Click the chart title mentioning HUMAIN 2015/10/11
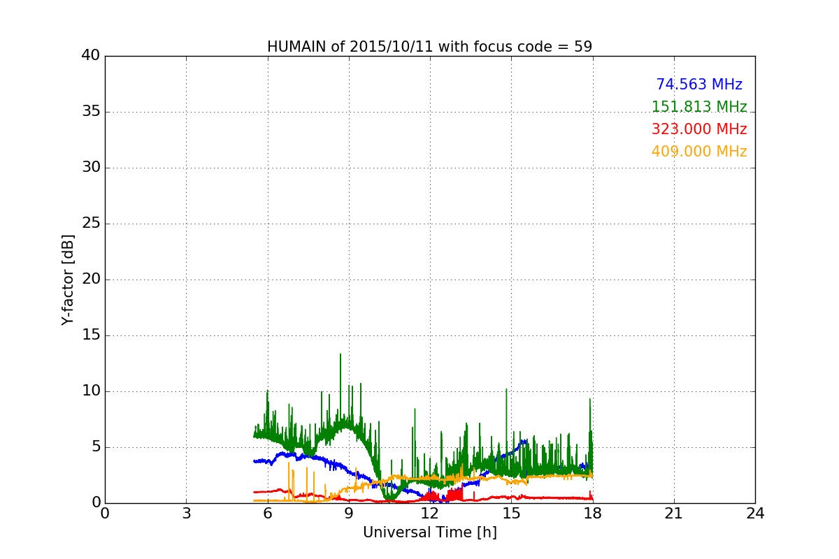 click(429, 47)
